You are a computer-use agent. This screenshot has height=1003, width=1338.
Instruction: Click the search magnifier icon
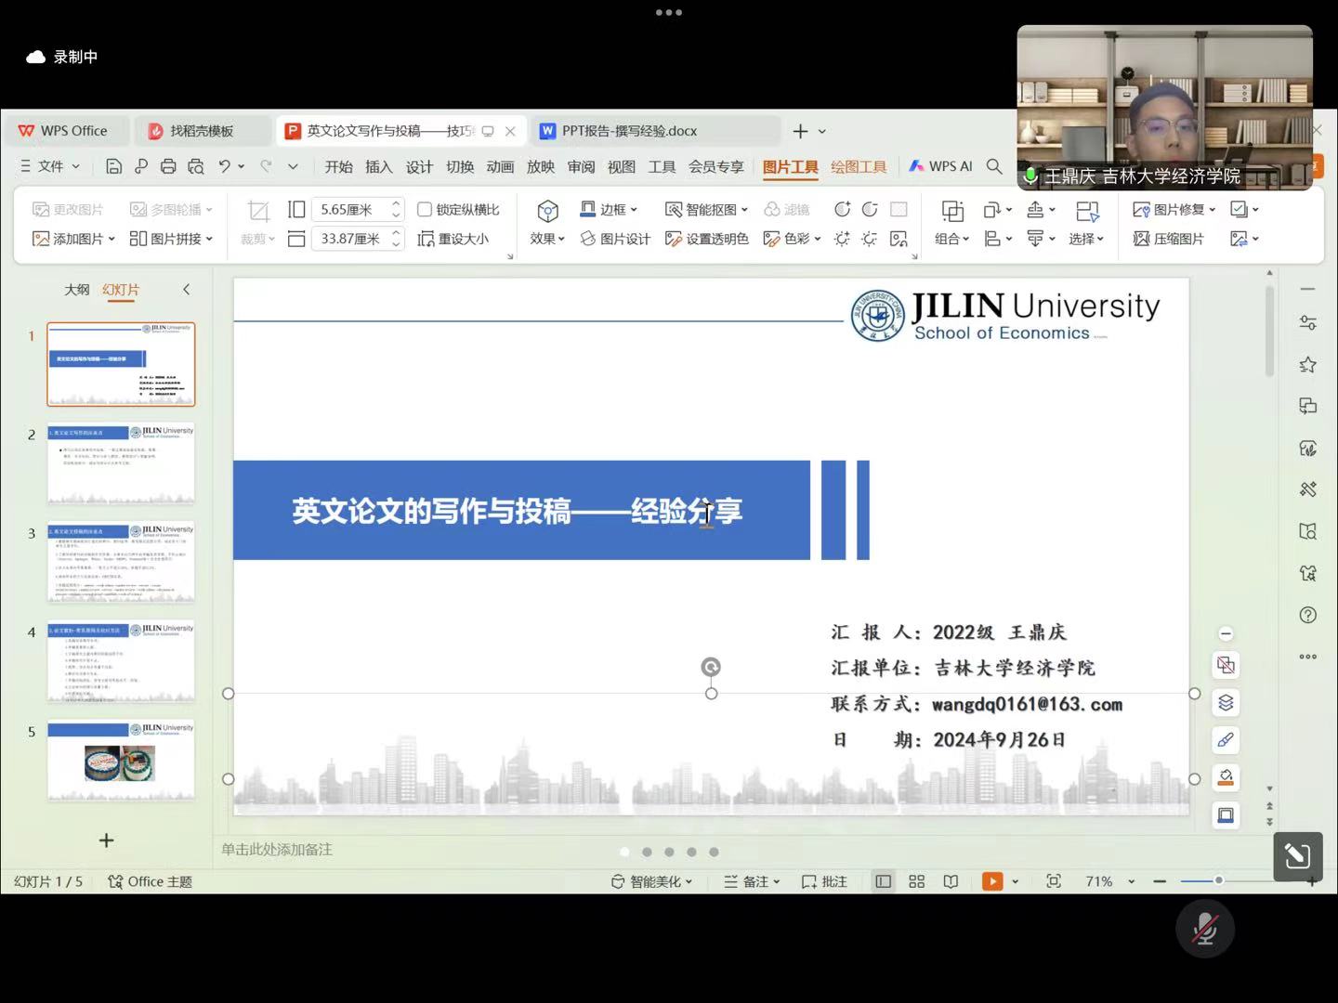click(x=994, y=166)
